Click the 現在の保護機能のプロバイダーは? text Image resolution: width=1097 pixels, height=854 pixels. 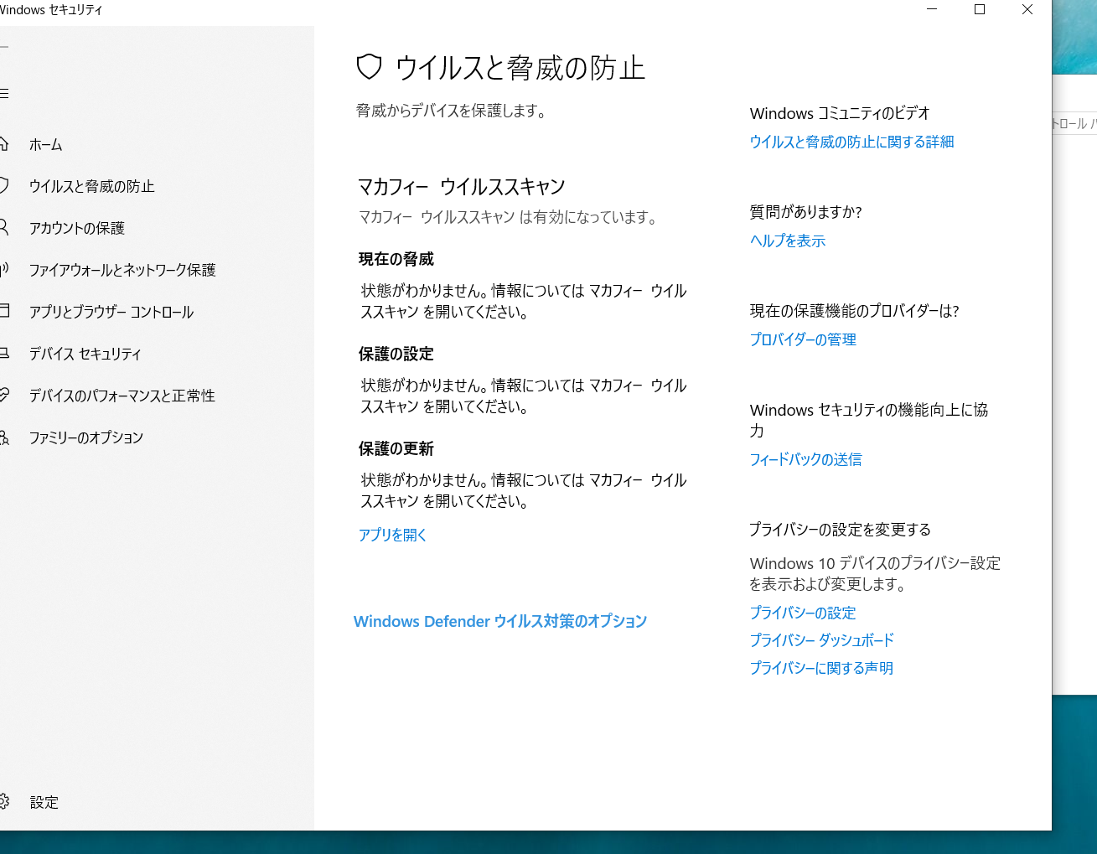pyautogui.click(x=854, y=311)
